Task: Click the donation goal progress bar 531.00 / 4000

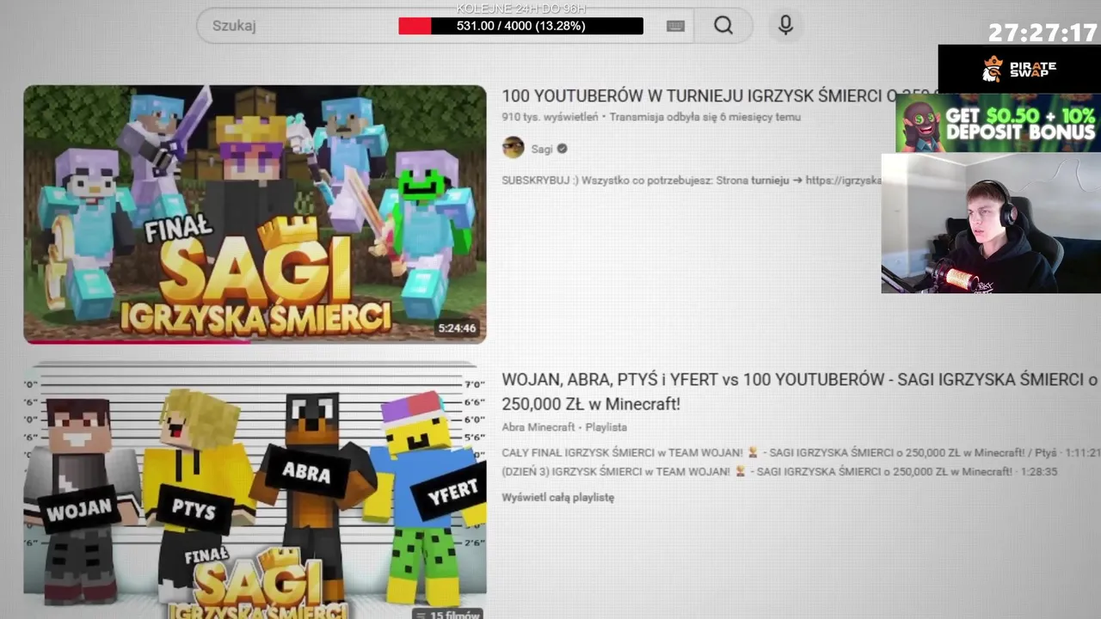Action: click(520, 26)
